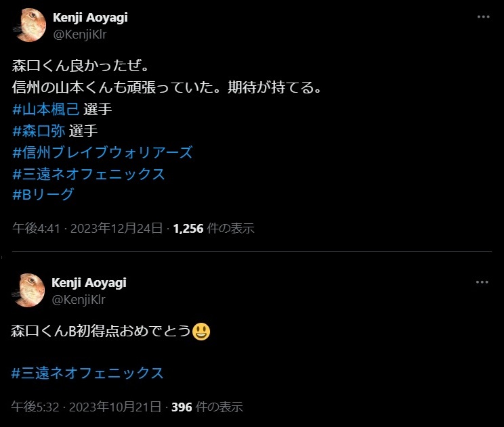Click the 396 件の表示 view count
Image resolution: width=504 pixels, height=427 pixels.
point(207,407)
